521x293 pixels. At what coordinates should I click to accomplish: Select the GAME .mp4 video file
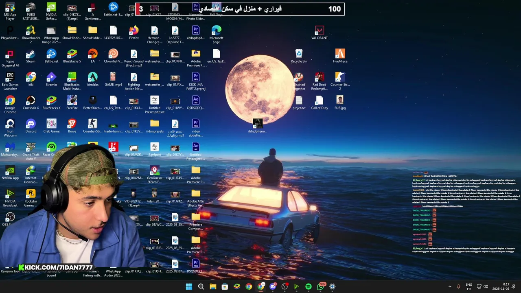coord(113,79)
